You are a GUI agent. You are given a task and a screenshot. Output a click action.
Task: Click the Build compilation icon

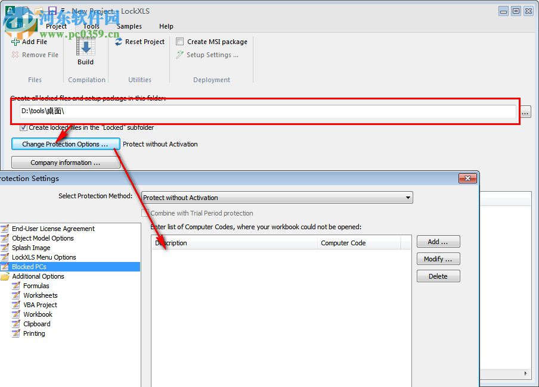(x=86, y=46)
